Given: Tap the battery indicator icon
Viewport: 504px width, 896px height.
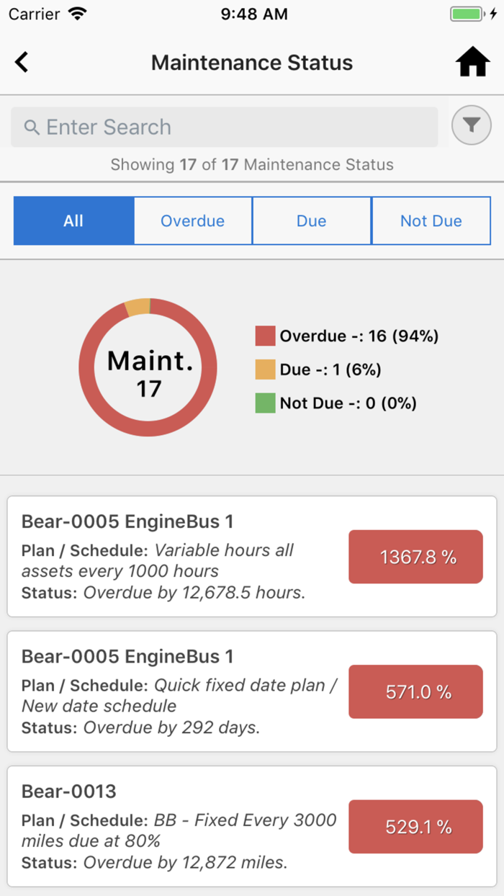Looking at the screenshot, I should coord(469,14).
